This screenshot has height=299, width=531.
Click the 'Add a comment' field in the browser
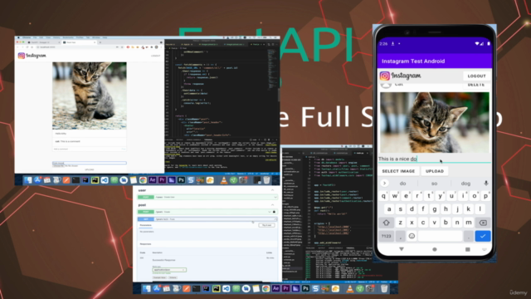[x=90, y=149]
